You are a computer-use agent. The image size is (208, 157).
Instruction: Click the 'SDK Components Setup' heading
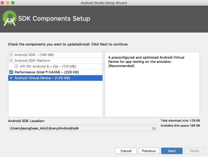point(54,18)
